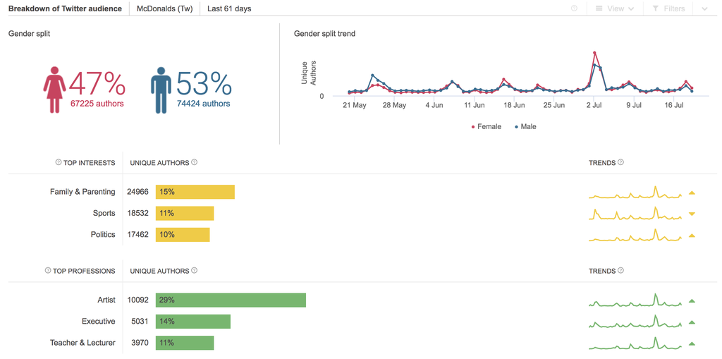The width and height of the screenshot is (722, 359).
Task: Click the yellow 11% Sports bar
Action: click(185, 213)
